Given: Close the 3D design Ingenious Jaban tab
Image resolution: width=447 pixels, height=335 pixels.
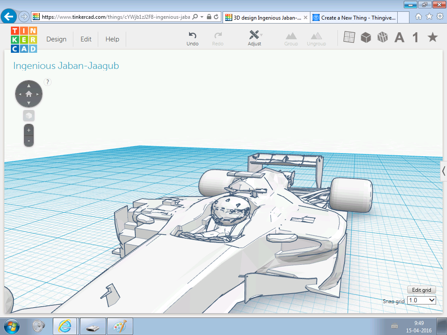Looking at the screenshot, I should click(305, 17).
